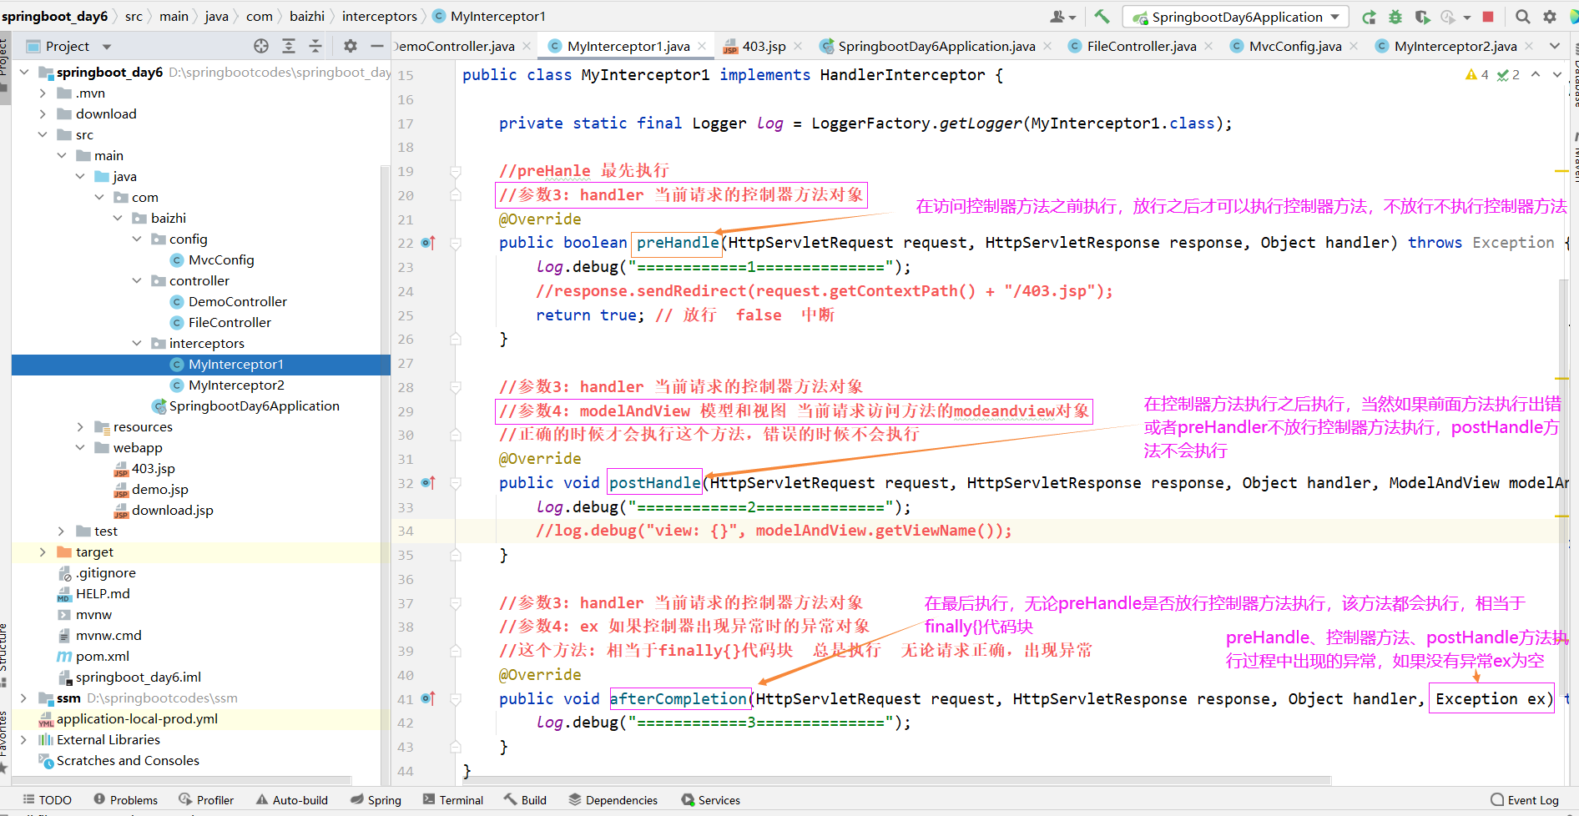Click Expand All icon in Project panel
The width and height of the screenshot is (1579, 816).
point(289,46)
